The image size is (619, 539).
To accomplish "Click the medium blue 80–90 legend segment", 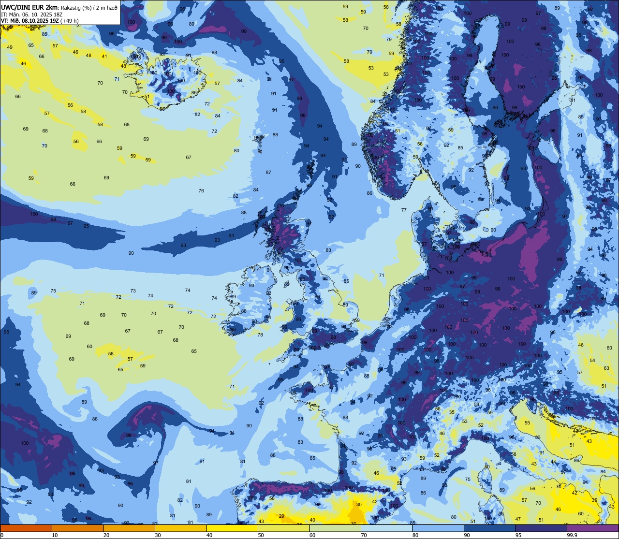I will coord(438,528).
